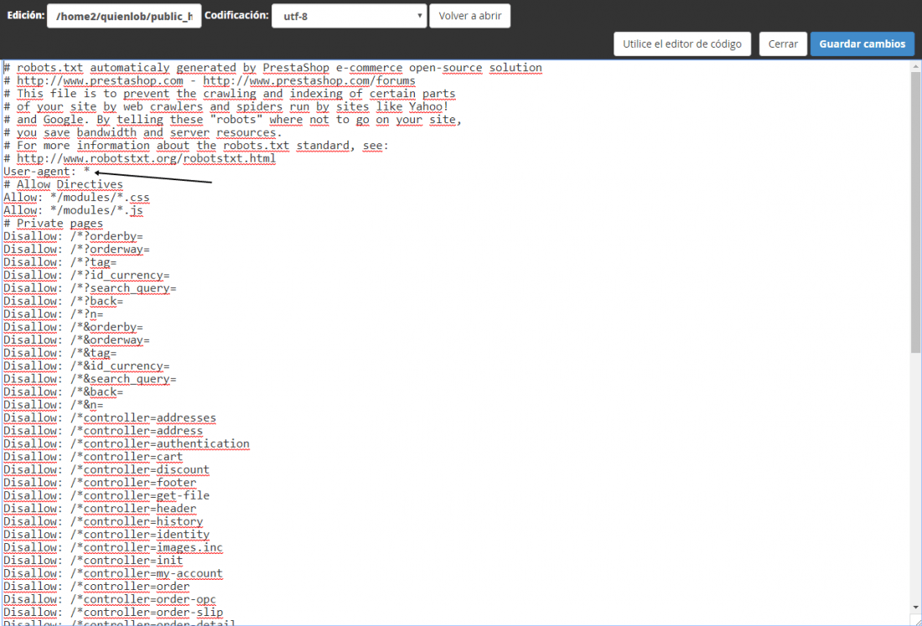
Task: Click the 'Disallow: /*?back=' line
Action: point(64,301)
